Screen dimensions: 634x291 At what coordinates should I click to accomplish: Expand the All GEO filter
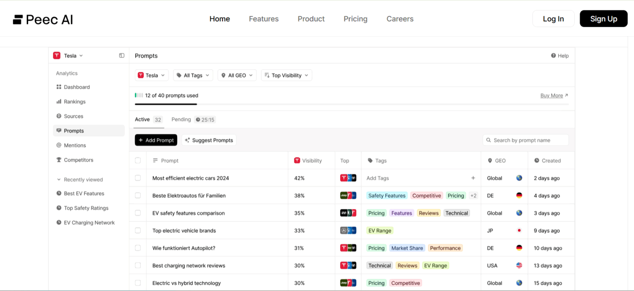click(237, 75)
